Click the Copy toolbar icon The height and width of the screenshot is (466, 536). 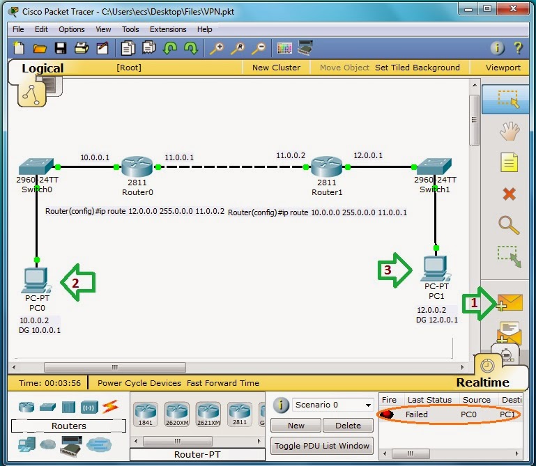tap(128, 48)
